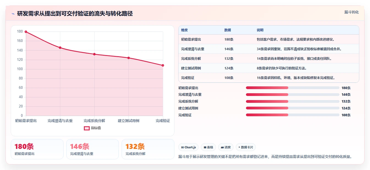370x170 pixels.
Task: Click the 建立测试用例 progress row label
Action: coord(188,108)
